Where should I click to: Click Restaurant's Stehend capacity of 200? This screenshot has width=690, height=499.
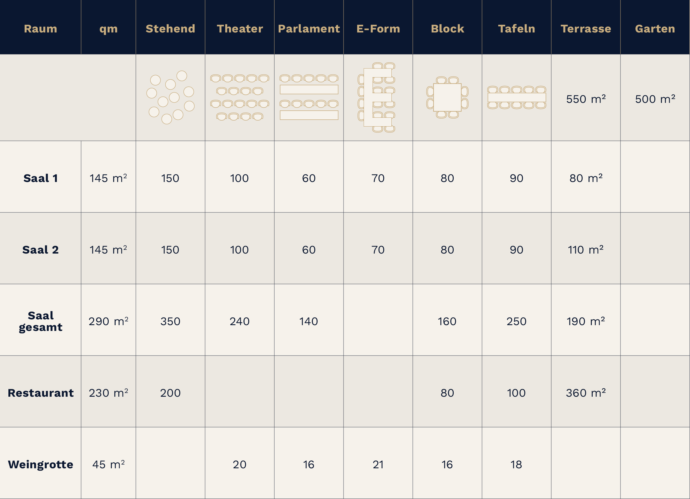[x=170, y=393]
